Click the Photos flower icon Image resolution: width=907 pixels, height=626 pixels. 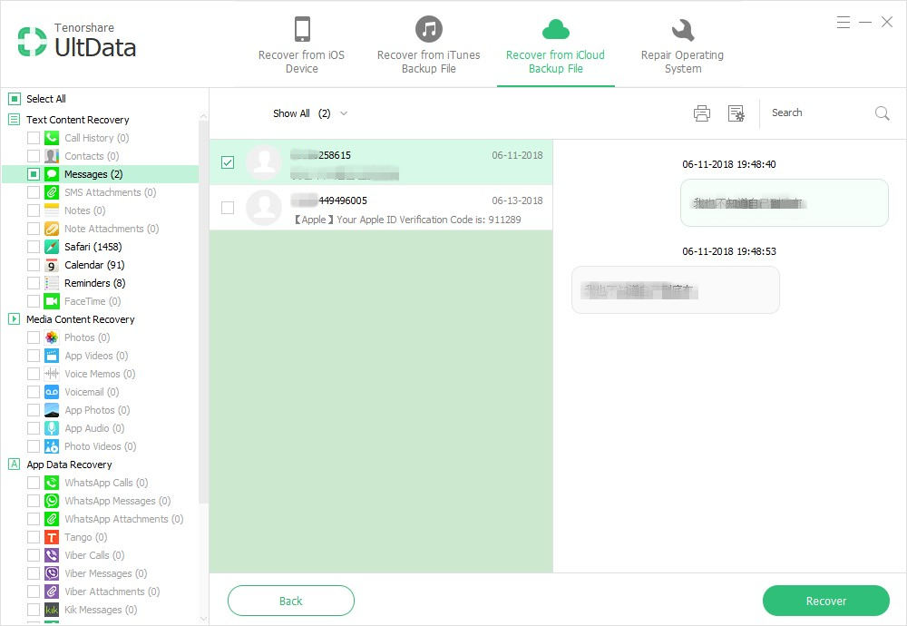tap(52, 337)
